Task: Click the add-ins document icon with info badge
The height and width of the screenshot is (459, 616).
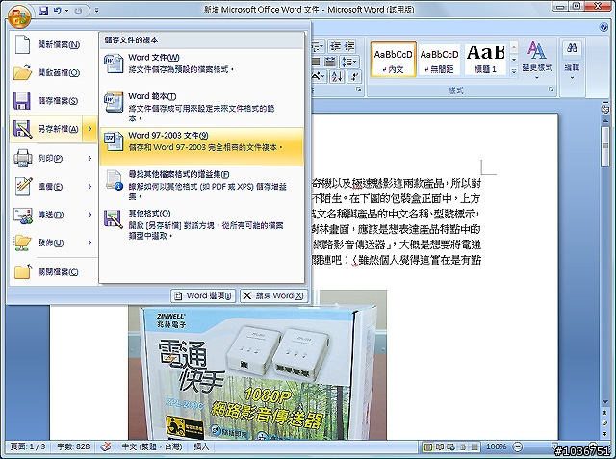Action: coord(115,180)
